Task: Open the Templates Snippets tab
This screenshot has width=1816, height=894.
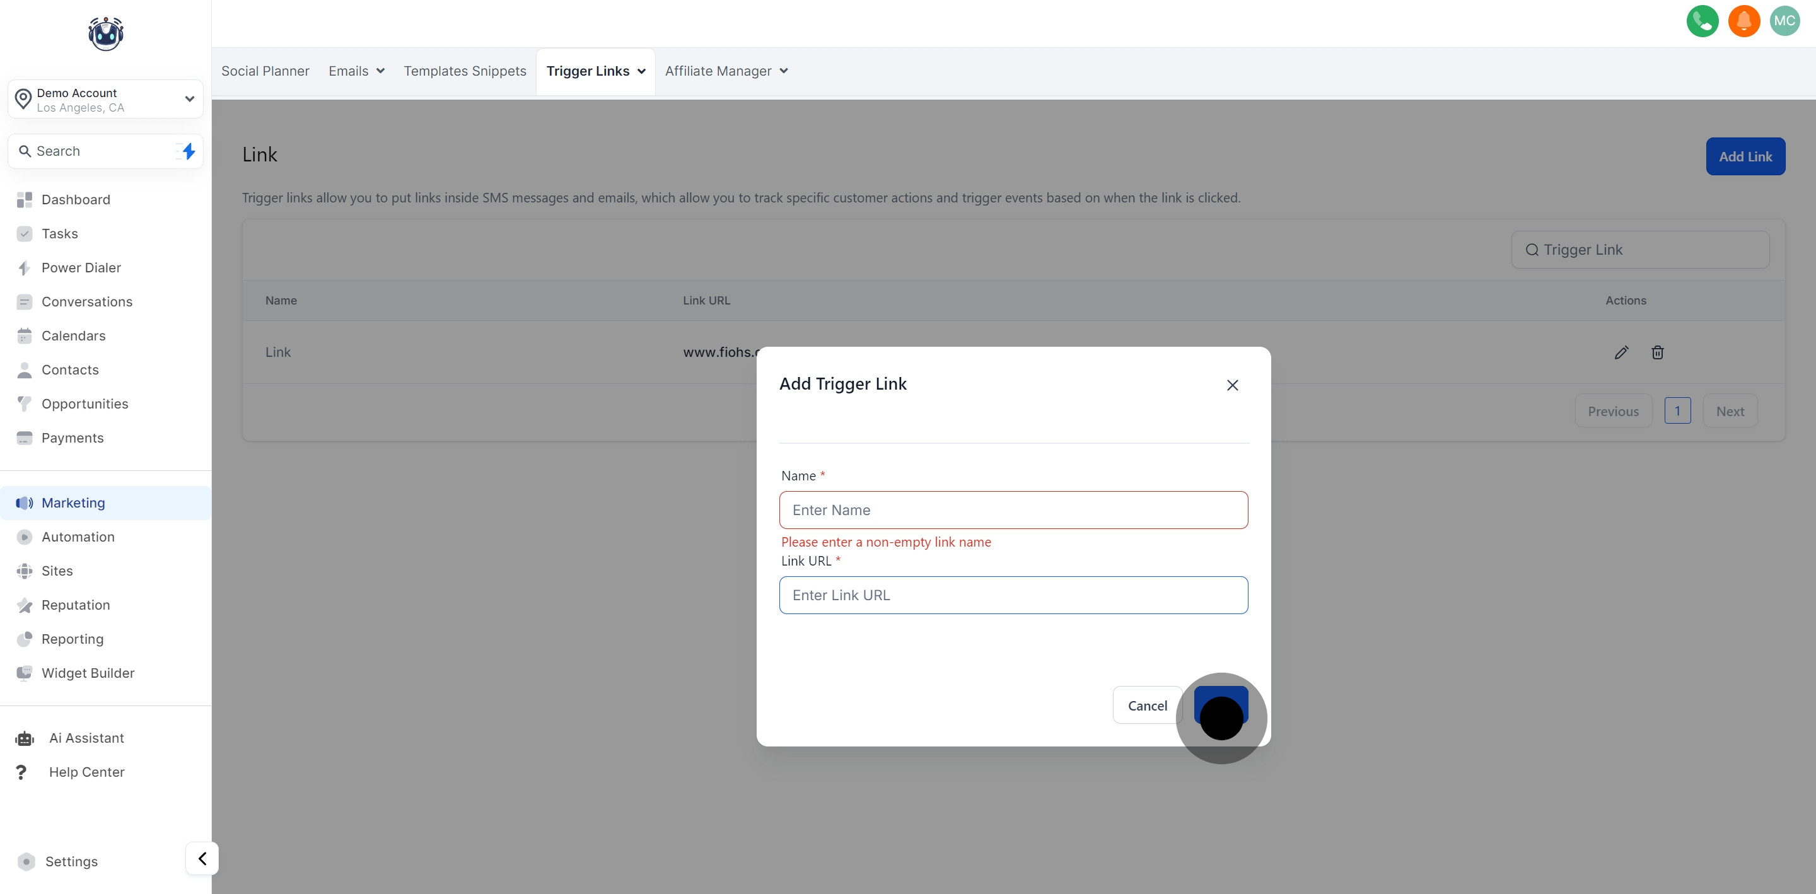Action: click(x=465, y=71)
